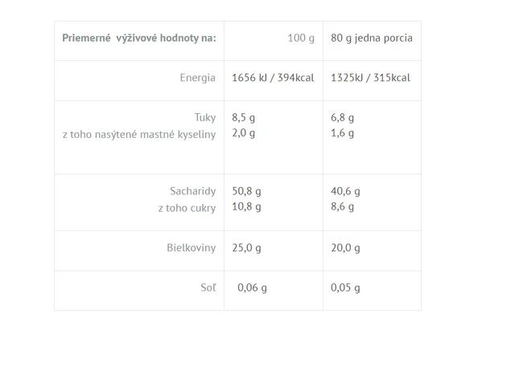Select the '100 g' column header

(x=301, y=39)
